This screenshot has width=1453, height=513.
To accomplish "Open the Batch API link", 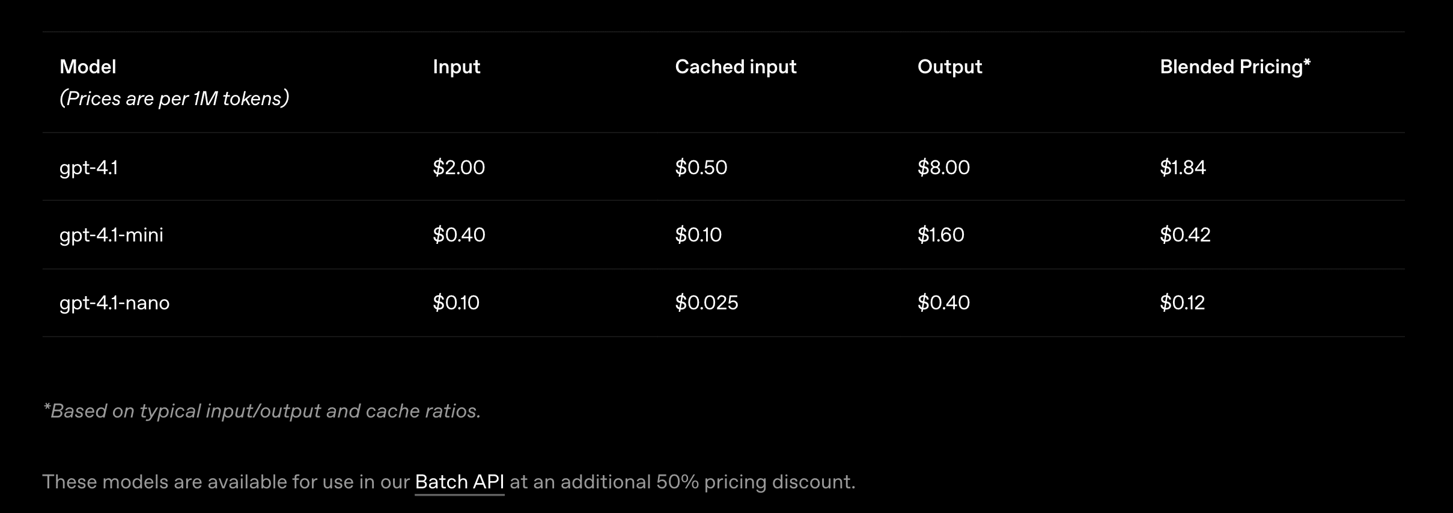I will click(459, 482).
